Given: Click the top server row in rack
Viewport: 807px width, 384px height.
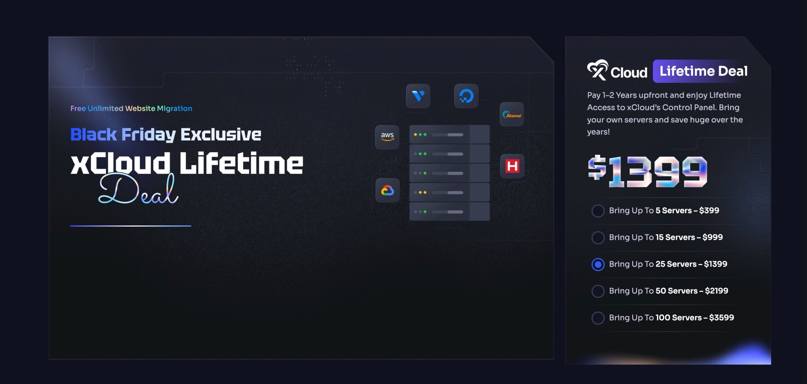Looking at the screenshot, I should pos(449,134).
